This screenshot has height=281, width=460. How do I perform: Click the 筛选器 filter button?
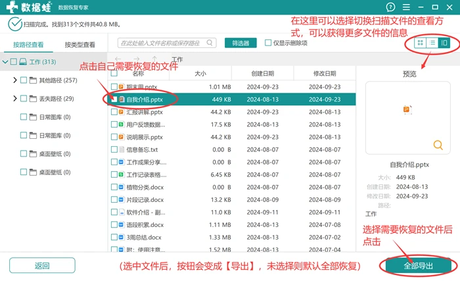[x=241, y=43]
